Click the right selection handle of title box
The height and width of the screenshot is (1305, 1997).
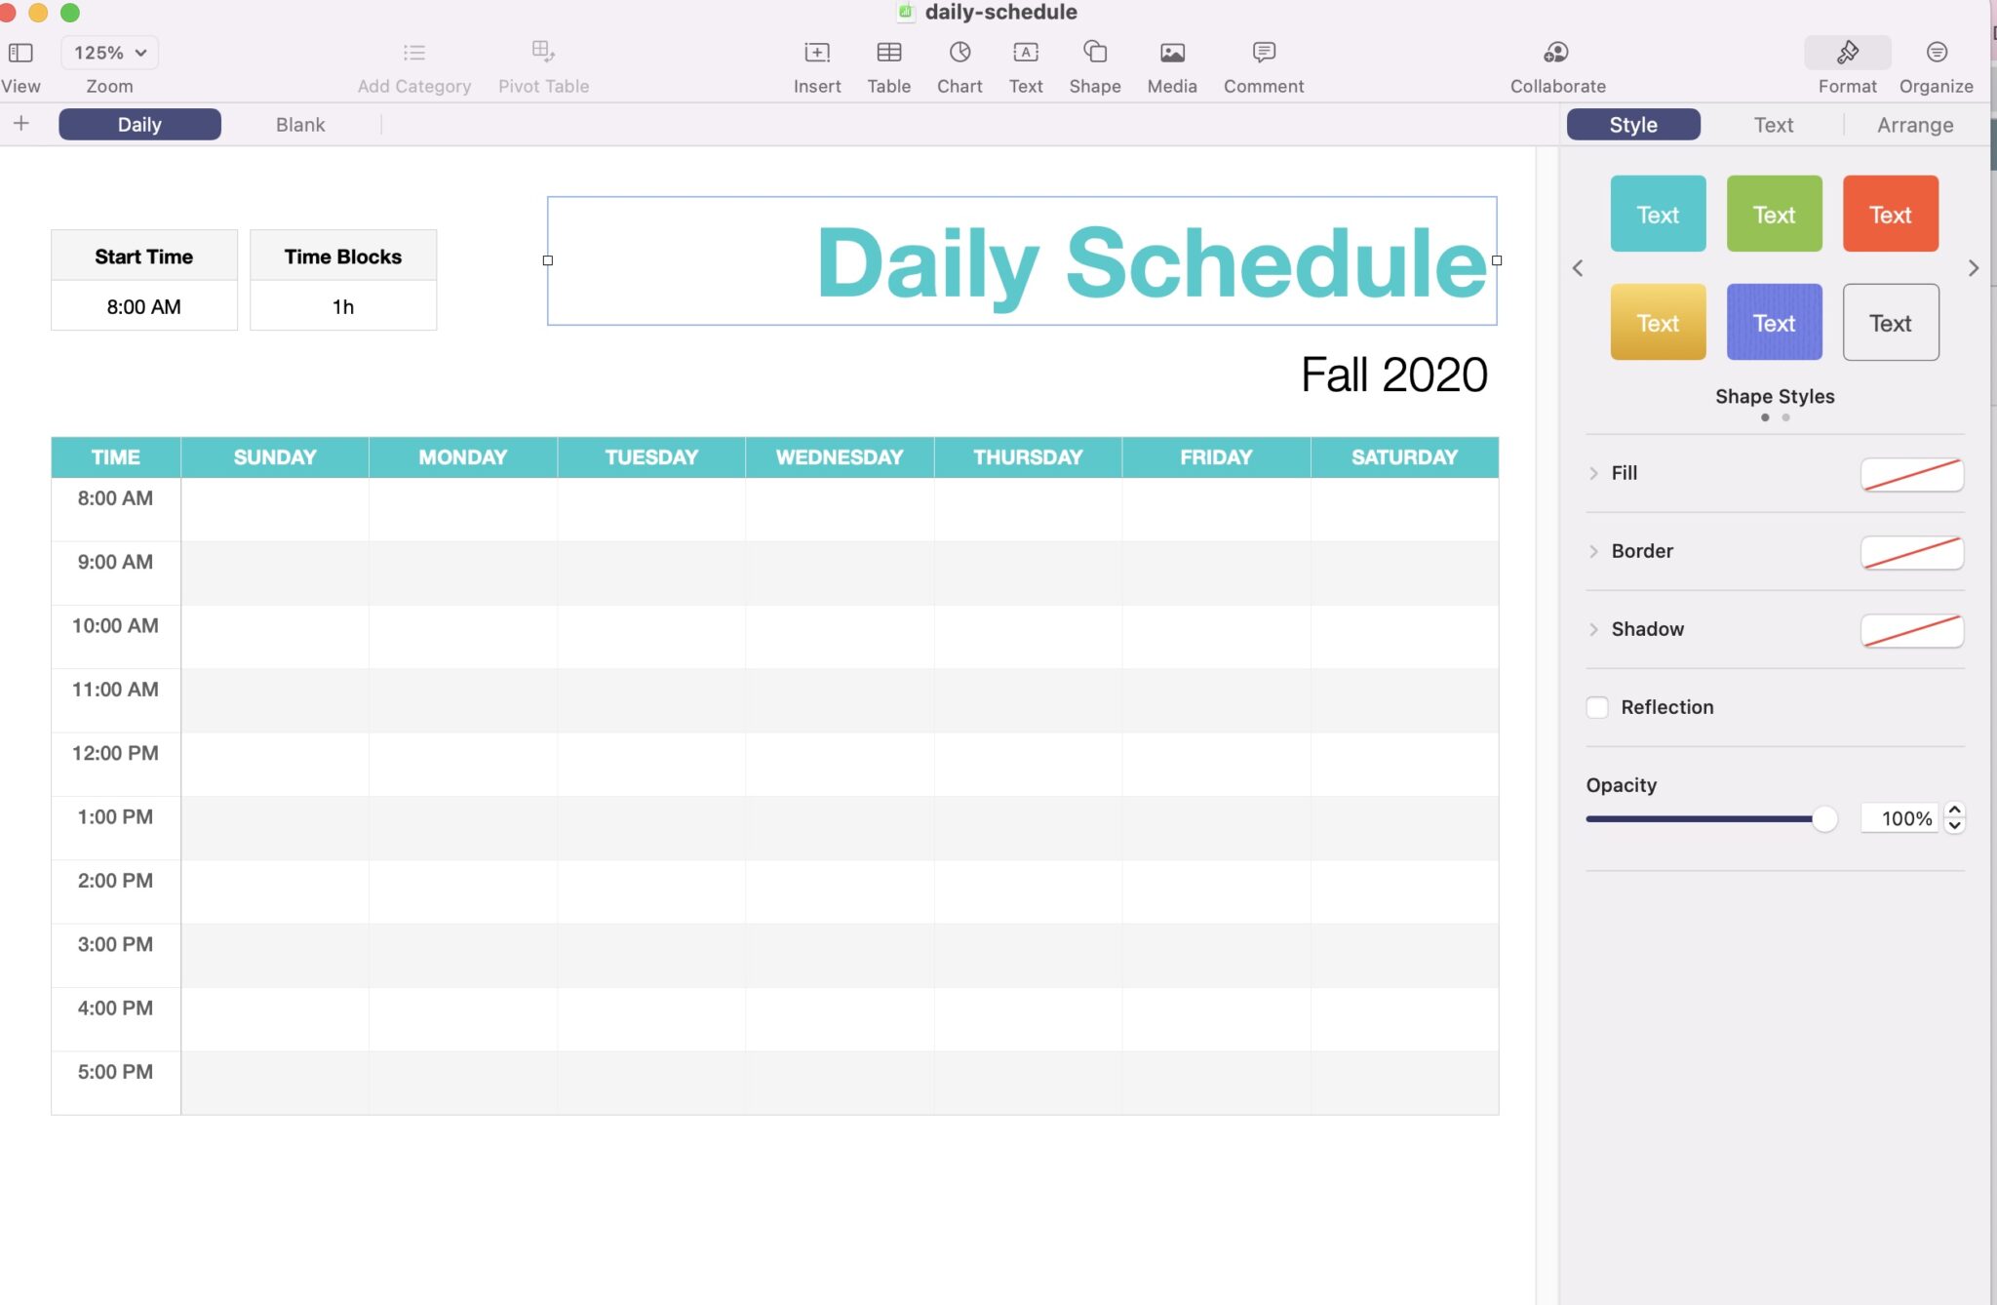pos(1497,260)
